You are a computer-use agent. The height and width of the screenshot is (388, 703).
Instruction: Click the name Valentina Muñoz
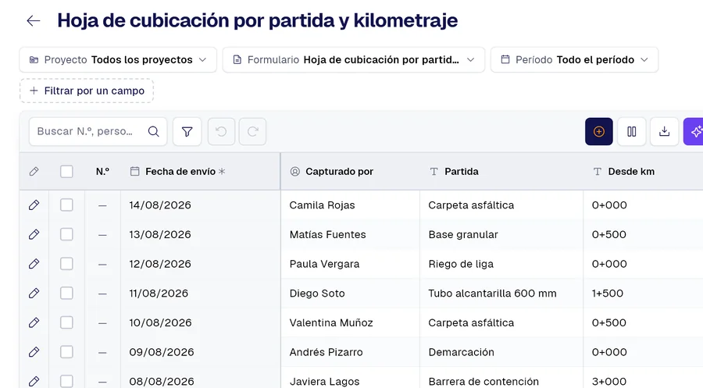(x=331, y=322)
